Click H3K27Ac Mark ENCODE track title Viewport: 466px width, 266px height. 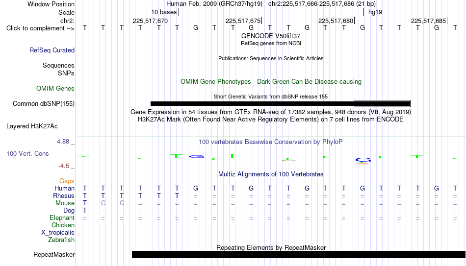pyautogui.click(x=271, y=120)
